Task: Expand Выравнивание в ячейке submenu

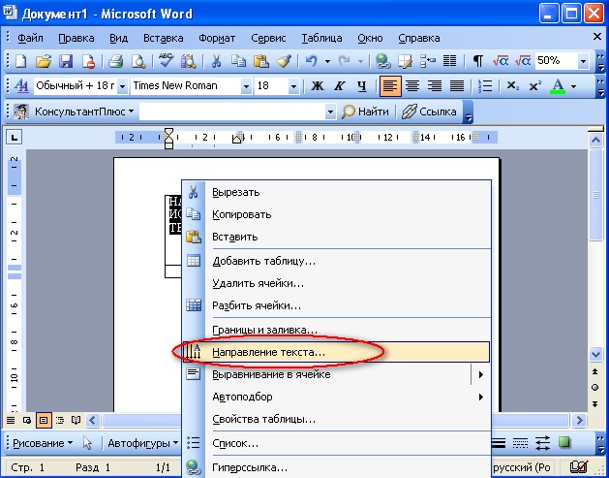Action: click(481, 375)
